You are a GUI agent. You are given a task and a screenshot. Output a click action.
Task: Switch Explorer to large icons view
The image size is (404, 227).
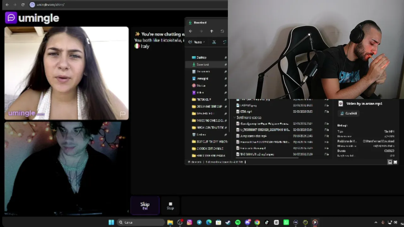tap(395, 162)
